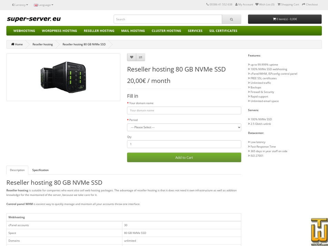
Task: Open Mail Hosting menu
Action: [x=133, y=31]
